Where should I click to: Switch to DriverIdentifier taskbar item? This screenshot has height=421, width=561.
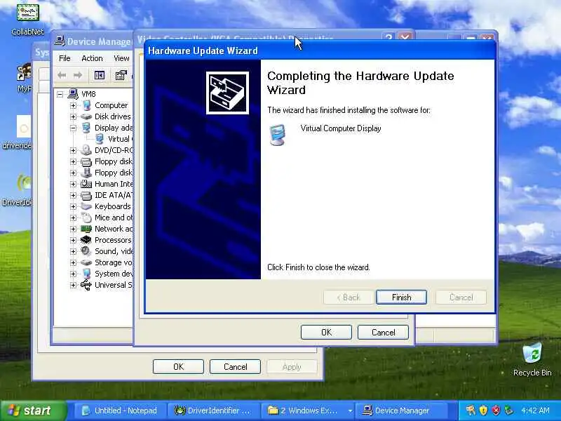(x=214, y=410)
